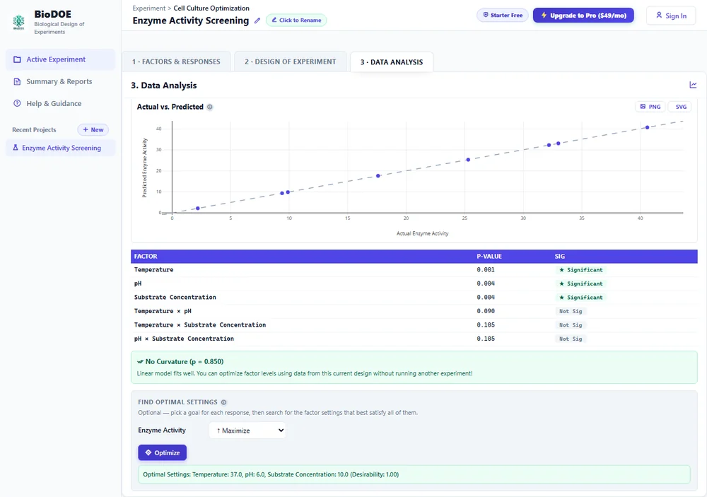Create a new project with the New button

[x=93, y=130]
